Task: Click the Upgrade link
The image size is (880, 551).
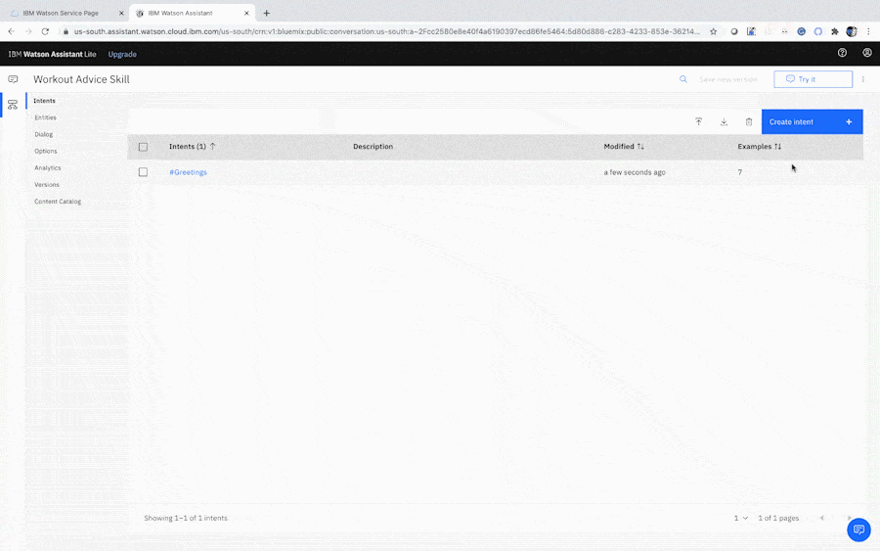Action: point(122,54)
